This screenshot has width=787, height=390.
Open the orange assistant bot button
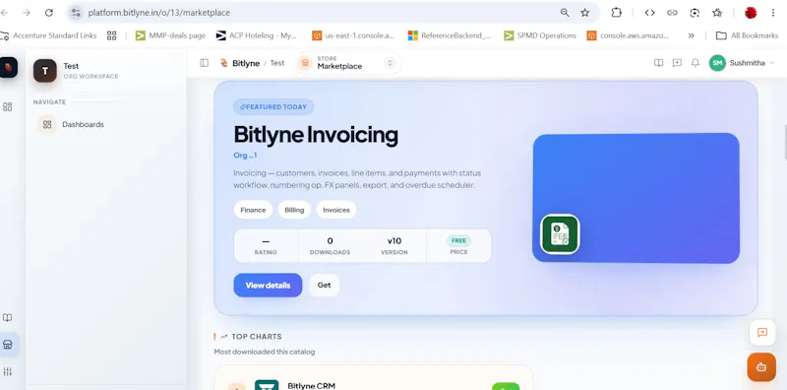pyautogui.click(x=761, y=367)
